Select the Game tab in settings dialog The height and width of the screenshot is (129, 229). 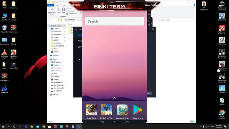tap(80, 47)
